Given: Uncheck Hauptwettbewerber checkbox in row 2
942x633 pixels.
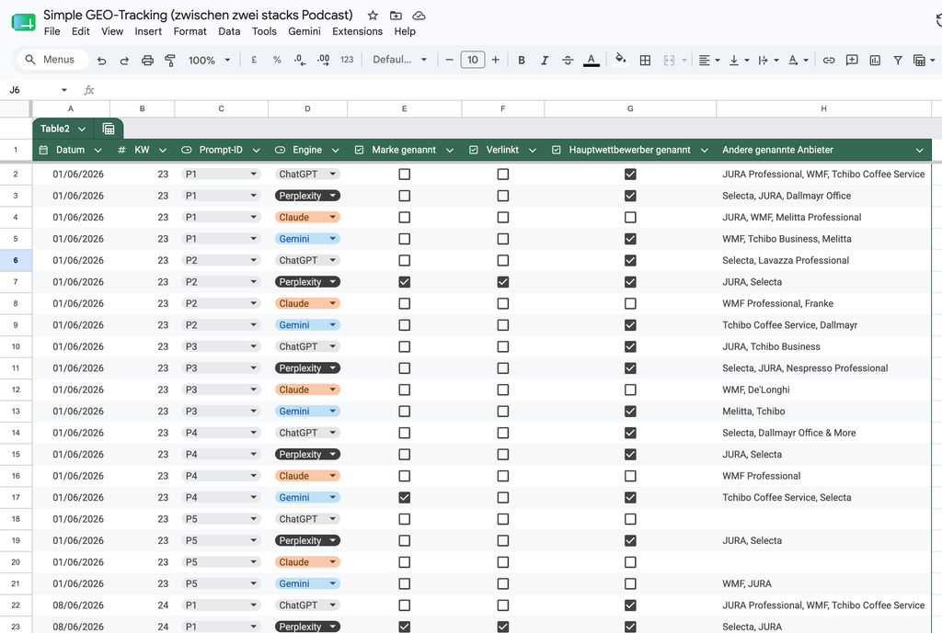Looking at the screenshot, I should [630, 174].
